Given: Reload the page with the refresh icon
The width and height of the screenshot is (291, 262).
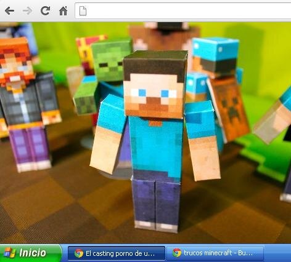Looking at the screenshot, I should tap(45, 10).
